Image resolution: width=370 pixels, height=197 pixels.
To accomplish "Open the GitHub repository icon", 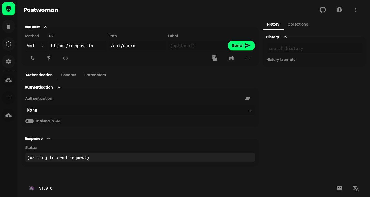I will point(323,10).
